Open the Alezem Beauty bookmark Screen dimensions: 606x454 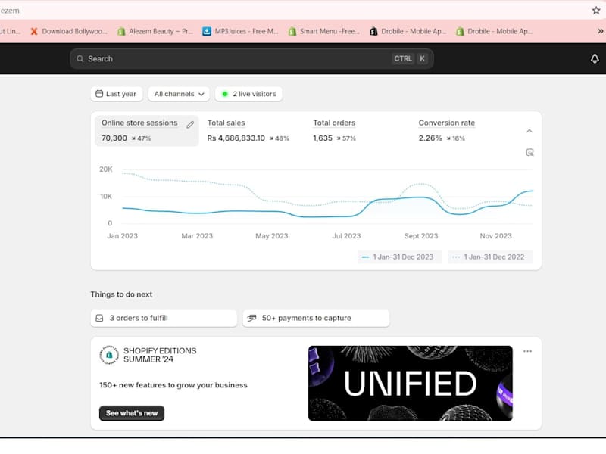click(x=155, y=31)
